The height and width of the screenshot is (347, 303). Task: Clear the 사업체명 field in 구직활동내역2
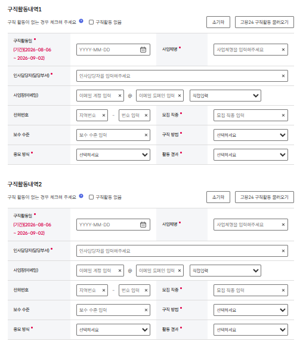(283, 225)
